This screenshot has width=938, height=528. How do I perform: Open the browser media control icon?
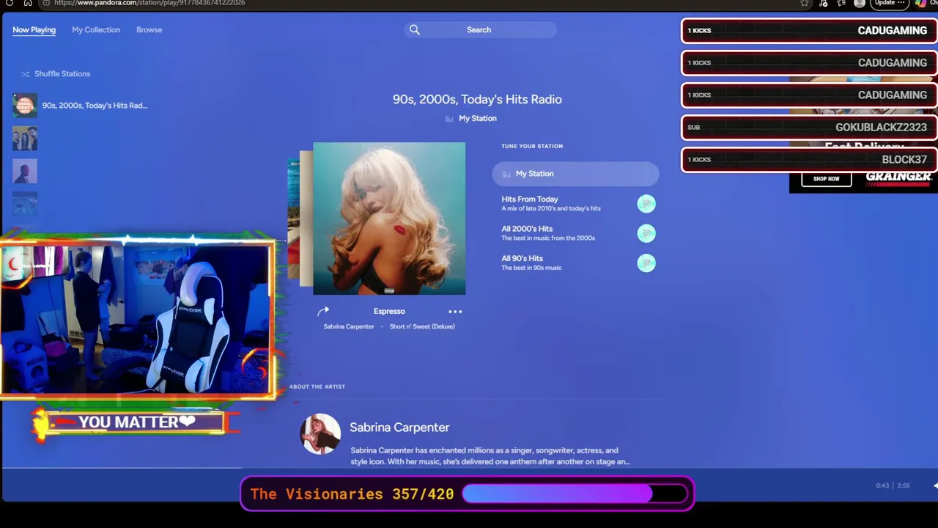pos(824,3)
